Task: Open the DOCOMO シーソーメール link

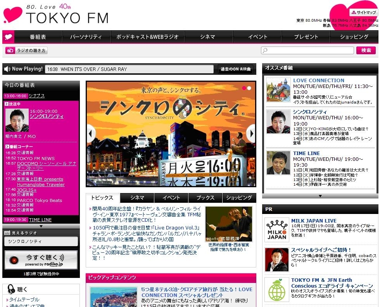Action: pyautogui.click(x=47, y=166)
